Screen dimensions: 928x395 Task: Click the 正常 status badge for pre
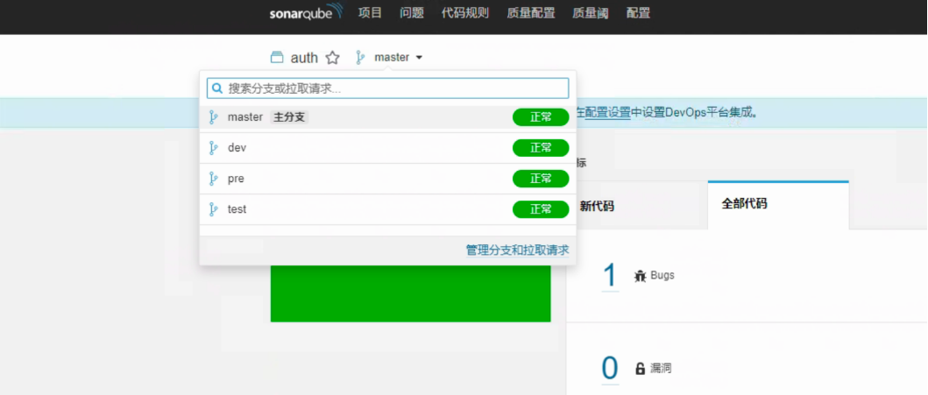click(541, 179)
